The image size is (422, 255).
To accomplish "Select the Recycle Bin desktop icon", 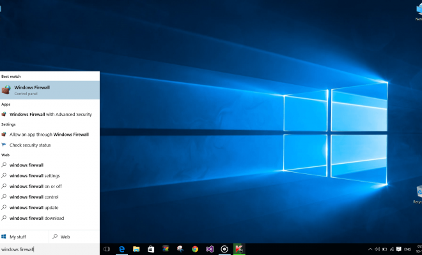I will pyautogui.click(x=418, y=194).
